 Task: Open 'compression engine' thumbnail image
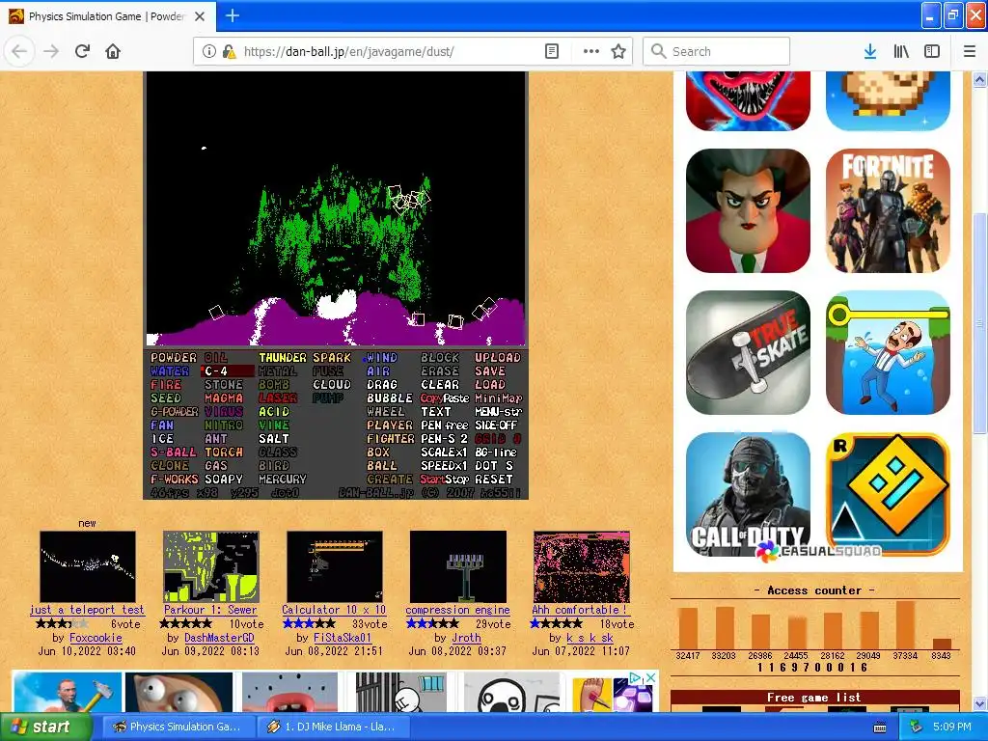458,566
